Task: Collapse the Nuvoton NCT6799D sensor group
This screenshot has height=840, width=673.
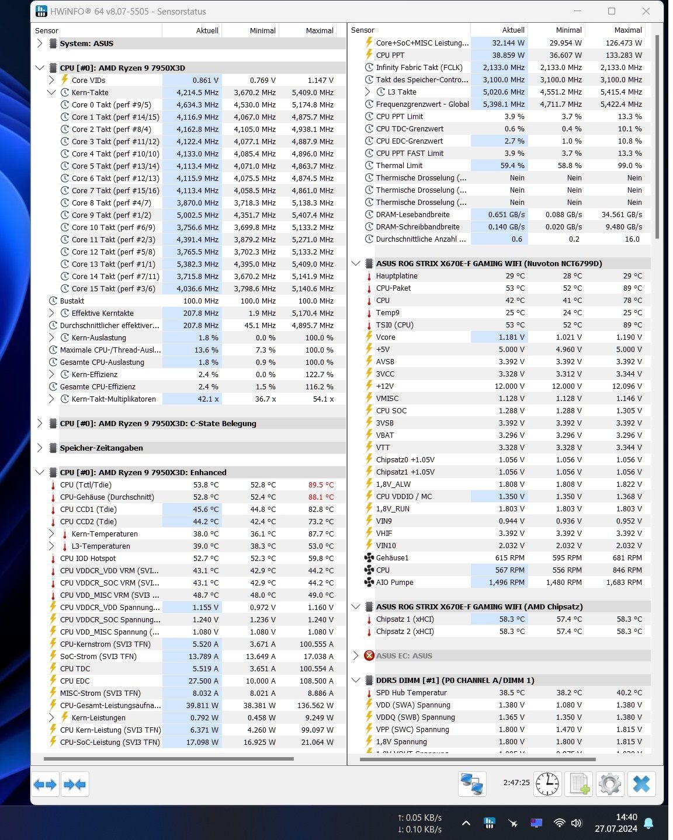Action: (x=355, y=263)
